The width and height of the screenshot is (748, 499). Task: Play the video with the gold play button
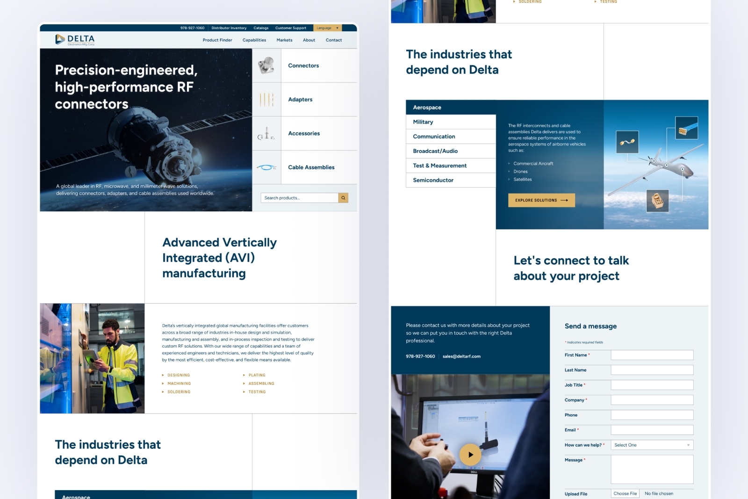tap(470, 454)
